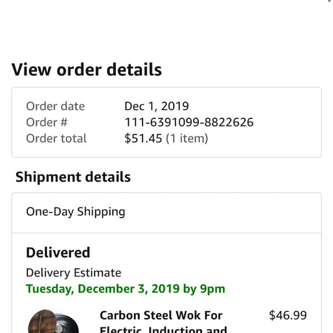The image size is (333, 333).
Task: Click the Delivered status label
Action: (58, 253)
